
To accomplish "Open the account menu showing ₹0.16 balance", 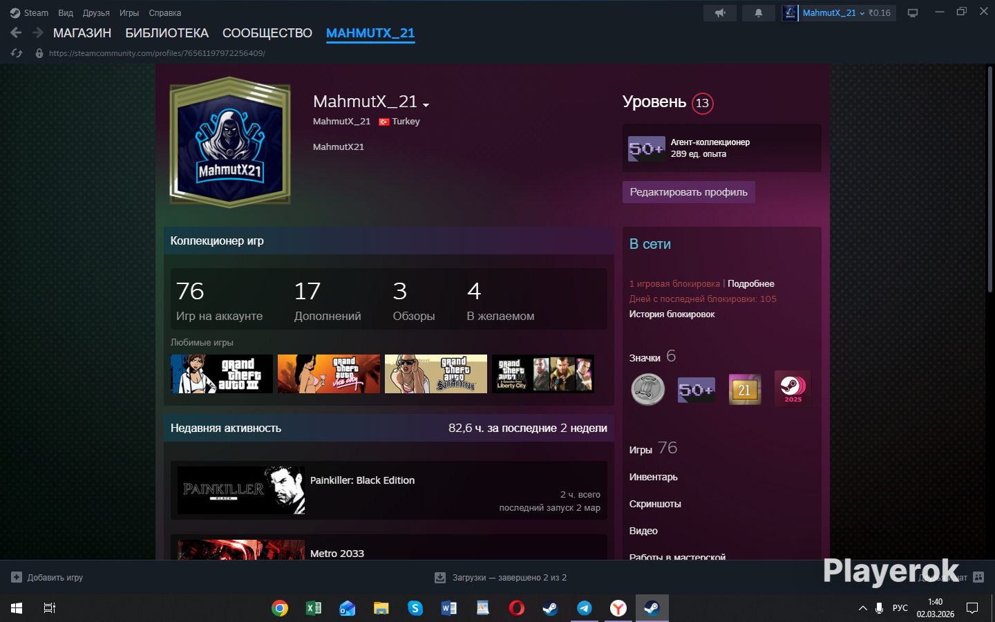I will click(x=839, y=12).
